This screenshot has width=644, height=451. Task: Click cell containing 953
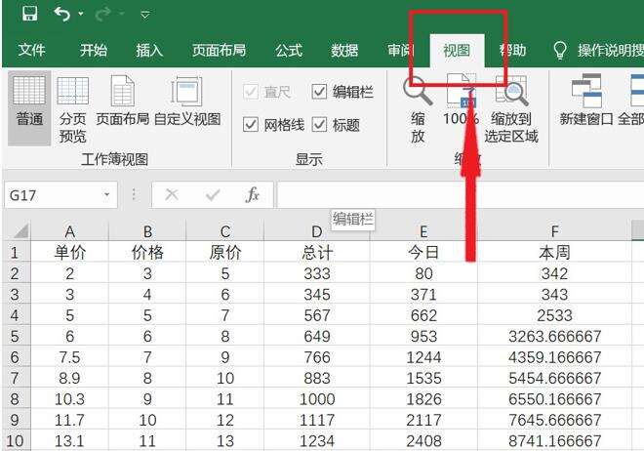click(x=423, y=336)
